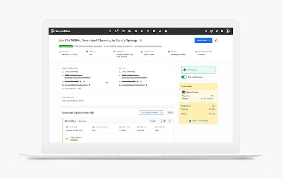Click the green Working status tag under Gavin Torres
This screenshot has width=282, height=179.
[74, 140]
